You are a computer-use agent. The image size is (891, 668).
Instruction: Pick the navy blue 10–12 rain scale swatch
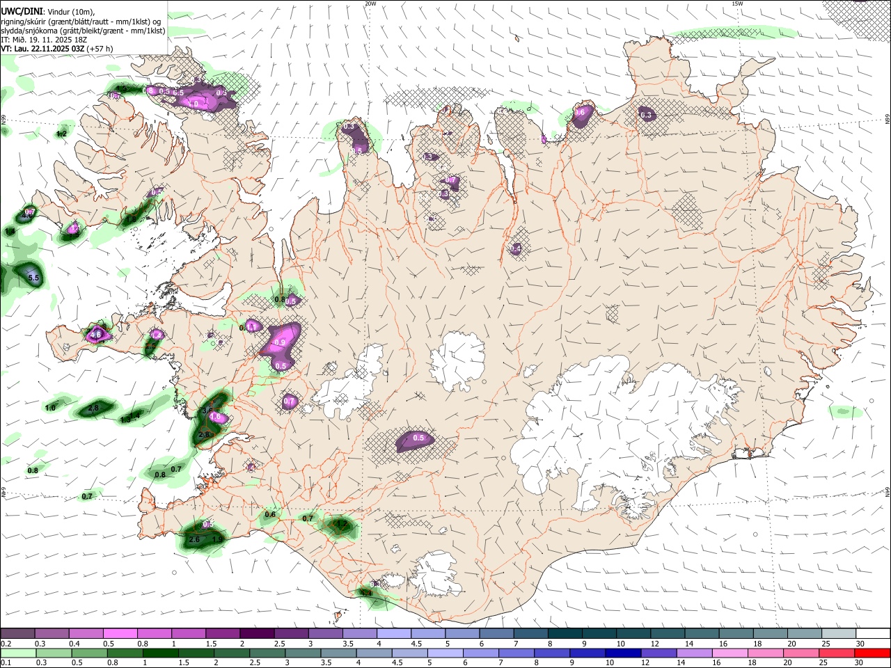tap(623, 653)
